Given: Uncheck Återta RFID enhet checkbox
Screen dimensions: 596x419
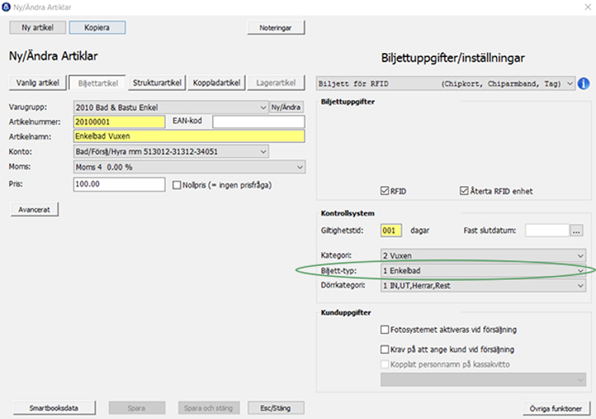Looking at the screenshot, I should tap(464, 191).
